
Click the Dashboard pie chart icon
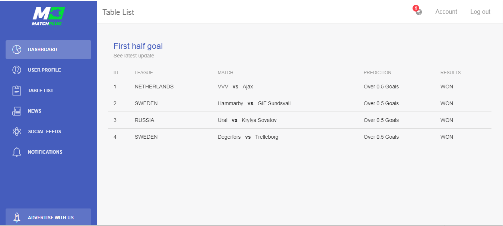coord(17,50)
